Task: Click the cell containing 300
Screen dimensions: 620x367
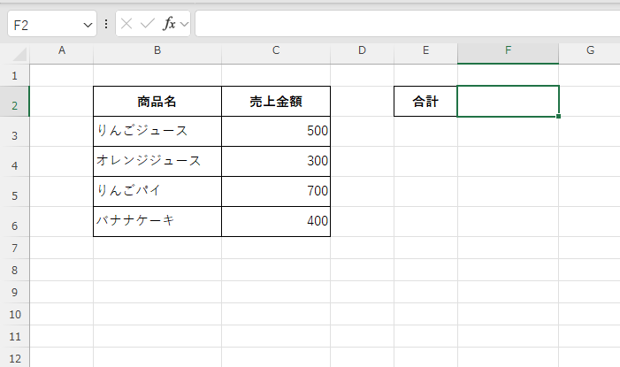Action: 276,161
